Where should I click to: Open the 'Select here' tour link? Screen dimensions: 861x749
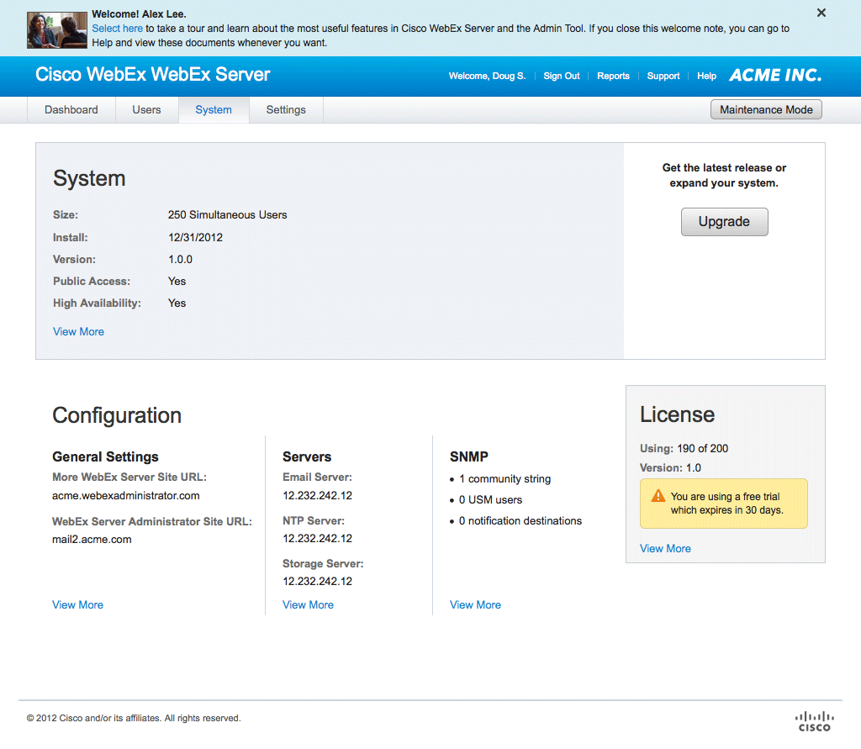[x=117, y=29]
